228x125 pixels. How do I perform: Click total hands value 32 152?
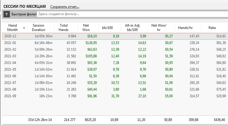click(x=71, y=49)
